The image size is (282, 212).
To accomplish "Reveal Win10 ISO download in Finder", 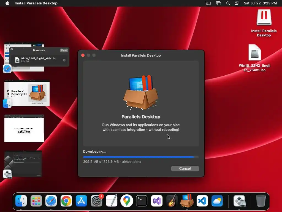I will [64, 60].
